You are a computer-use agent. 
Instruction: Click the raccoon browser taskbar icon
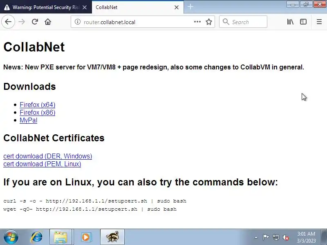click(x=112, y=237)
